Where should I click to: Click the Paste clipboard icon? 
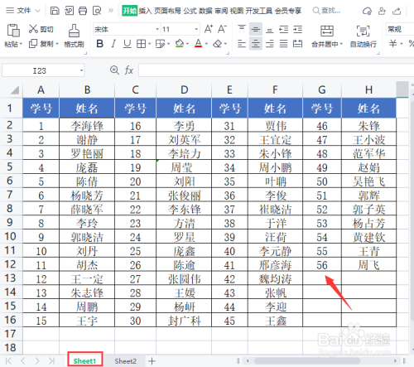(13, 31)
